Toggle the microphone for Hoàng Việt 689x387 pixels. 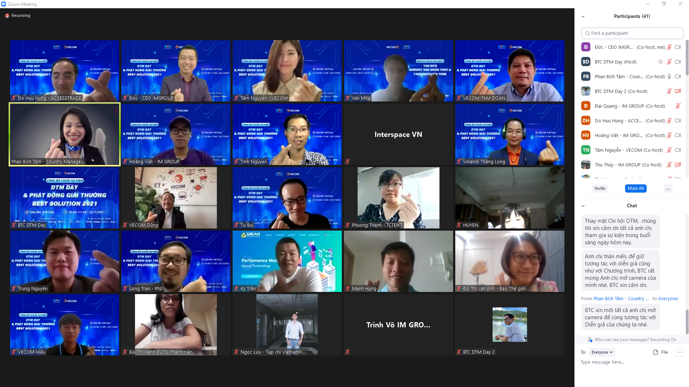pos(669,135)
